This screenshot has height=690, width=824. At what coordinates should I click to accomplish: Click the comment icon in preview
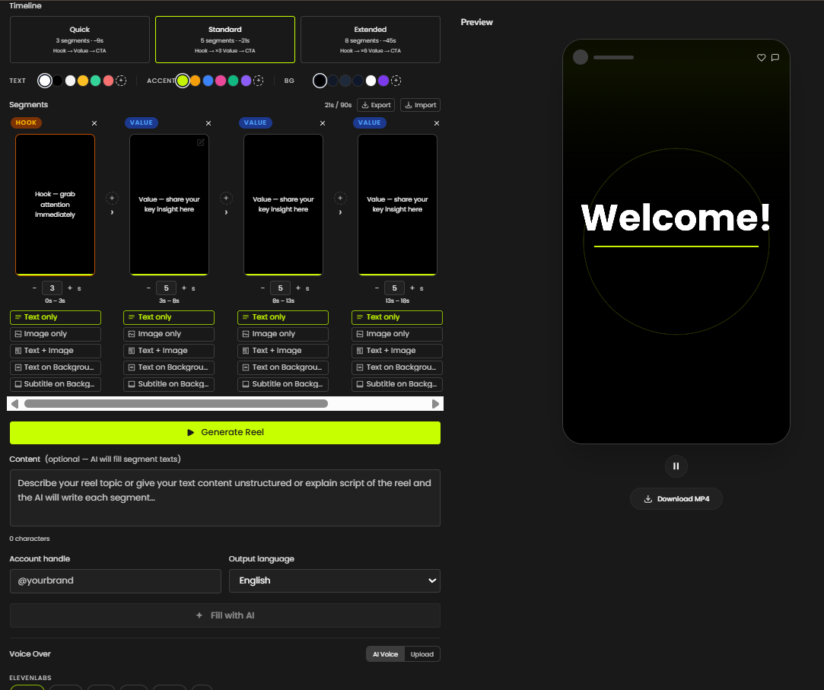(775, 58)
